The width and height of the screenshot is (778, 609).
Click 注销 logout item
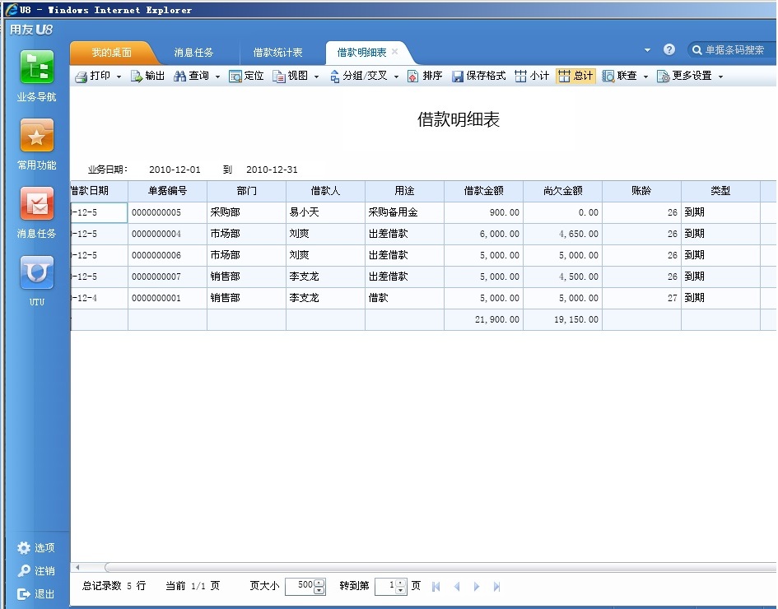[x=35, y=571]
